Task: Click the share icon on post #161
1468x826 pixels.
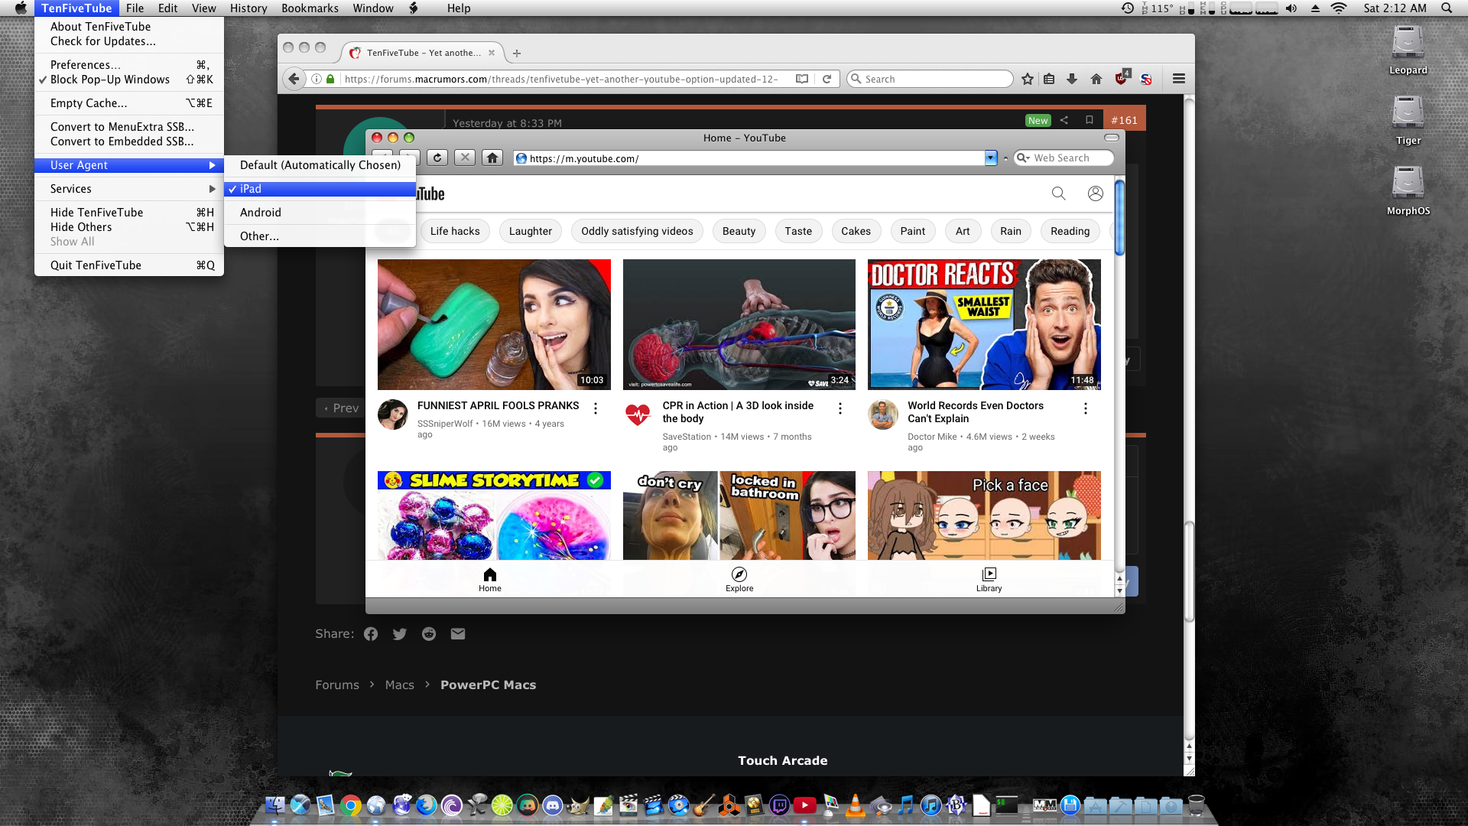Action: [x=1064, y=120]
